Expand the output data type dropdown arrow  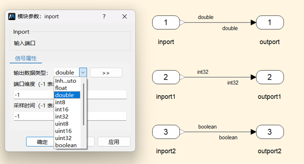click(x=83, y=72)
